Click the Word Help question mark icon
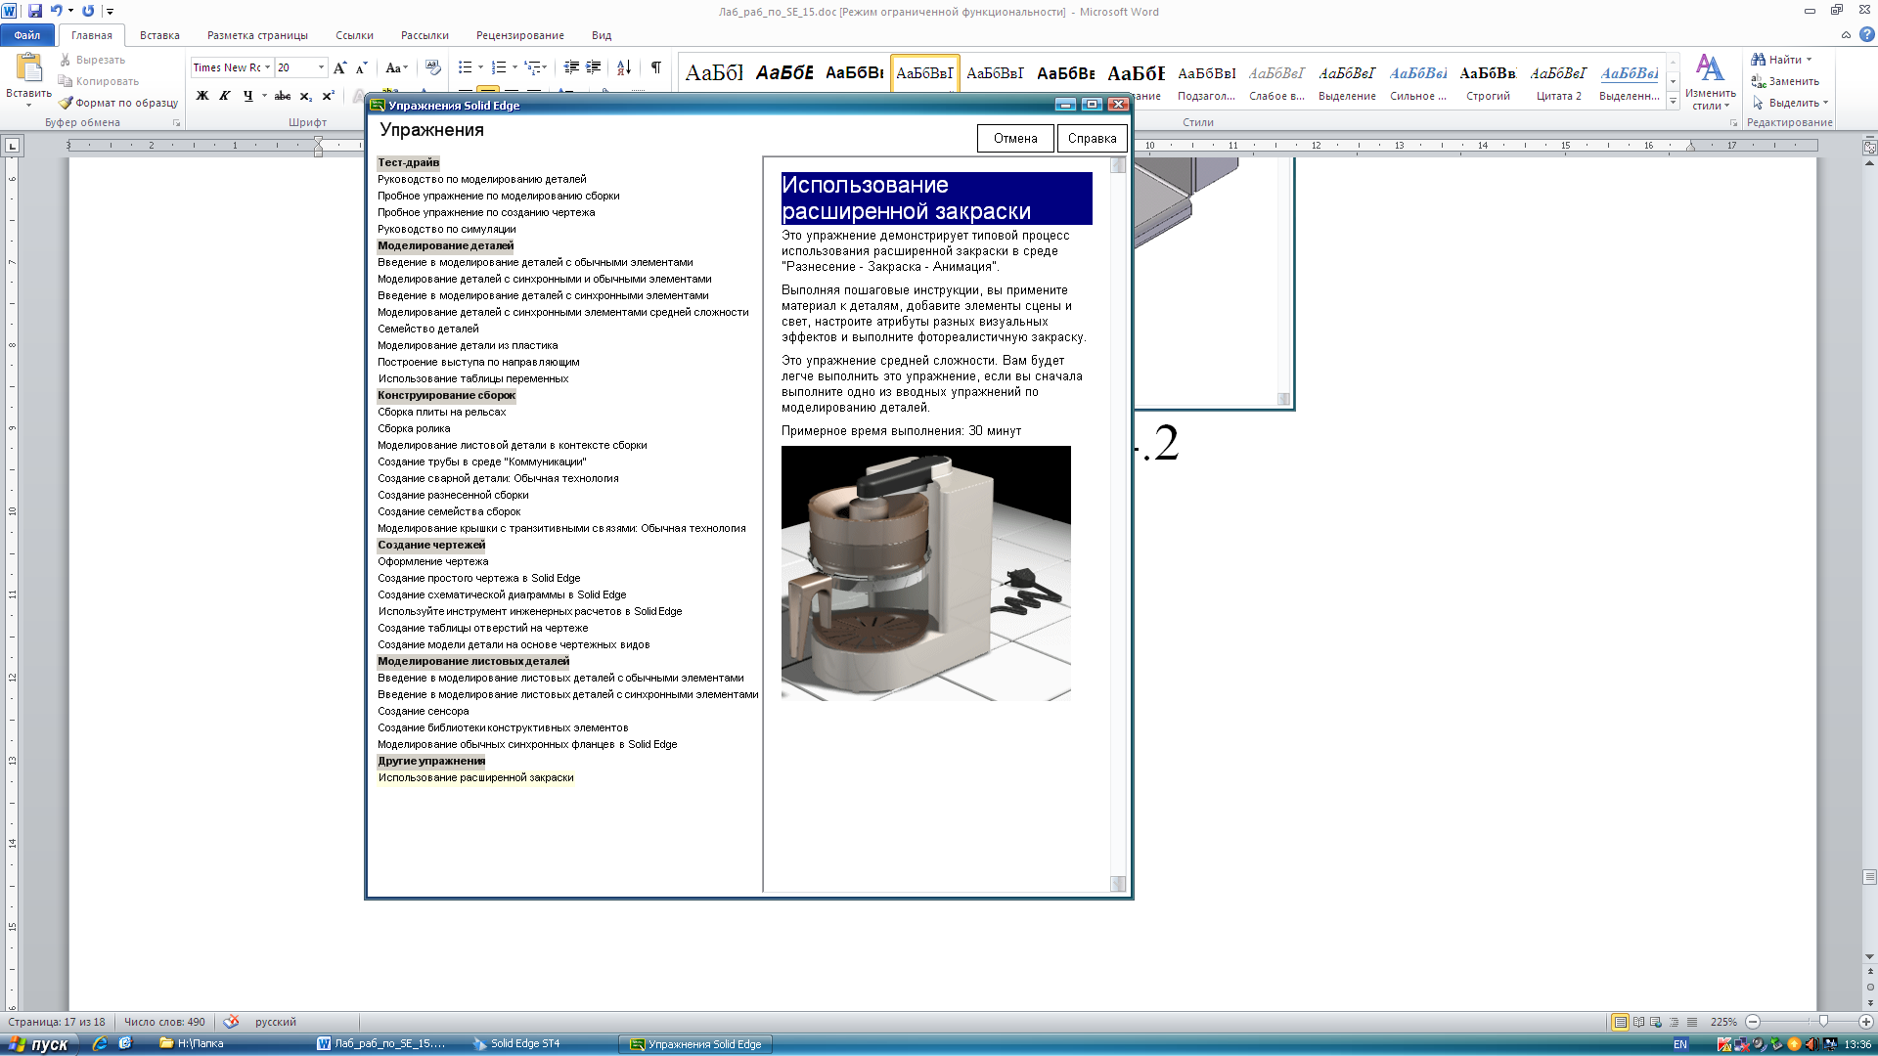Image resolution: width=1878 pixels, height=1056 pixels. click(x=1866, y=34)
